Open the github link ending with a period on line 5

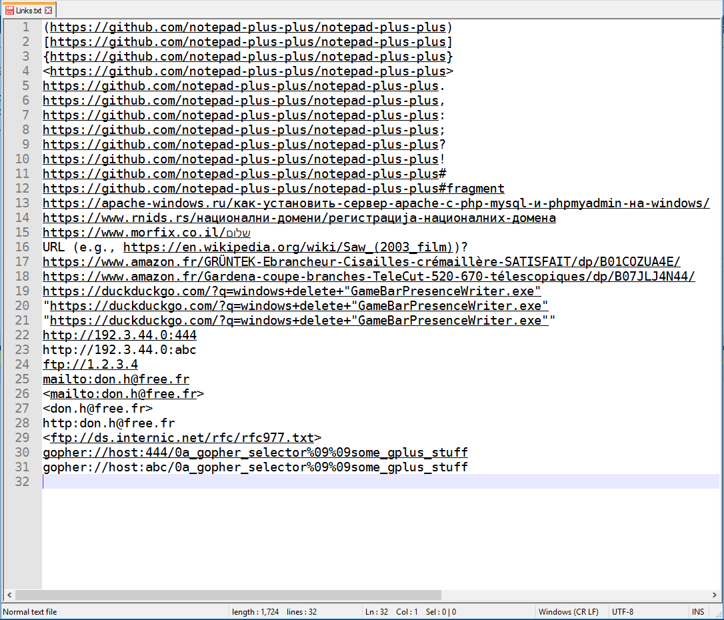[x=241, y=86]
